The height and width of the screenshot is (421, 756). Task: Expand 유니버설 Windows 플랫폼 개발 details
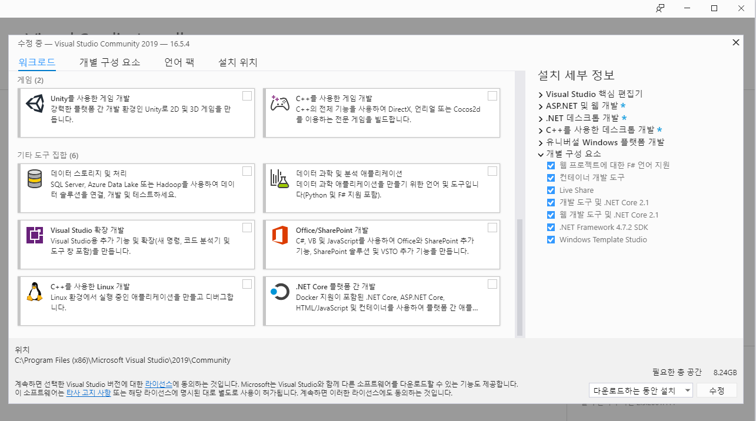[x=541, y=142]
